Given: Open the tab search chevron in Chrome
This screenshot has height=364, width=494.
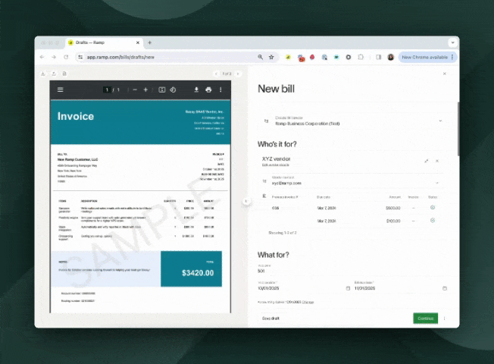Looking at the screenshot, I should coord(453,42).
